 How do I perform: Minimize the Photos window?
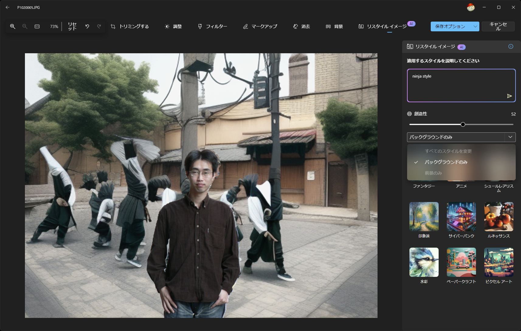click(484, 7)
